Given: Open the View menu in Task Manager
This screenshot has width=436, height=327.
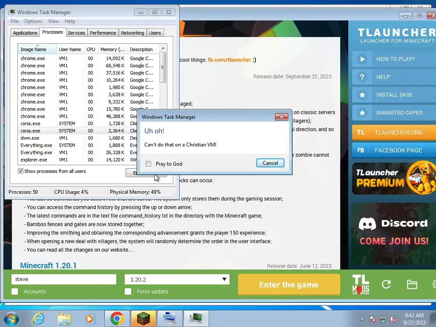Looking at the screenshot, I should click(53, 21).
